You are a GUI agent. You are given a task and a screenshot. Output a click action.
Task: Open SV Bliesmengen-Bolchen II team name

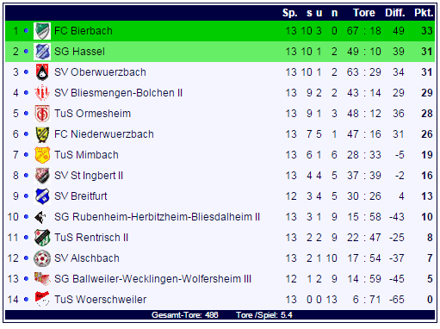click(118, 93)
